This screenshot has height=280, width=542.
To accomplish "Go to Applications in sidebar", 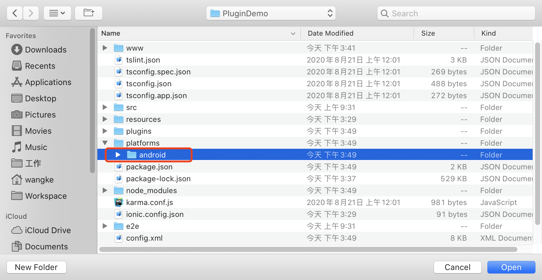I will click(x=48, y=82).
